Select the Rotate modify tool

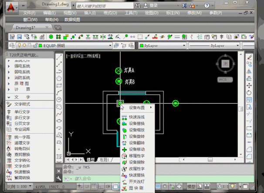click(249, 93)
